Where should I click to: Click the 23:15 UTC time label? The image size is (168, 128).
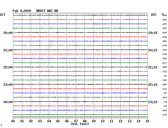click(x=152, y=102)
